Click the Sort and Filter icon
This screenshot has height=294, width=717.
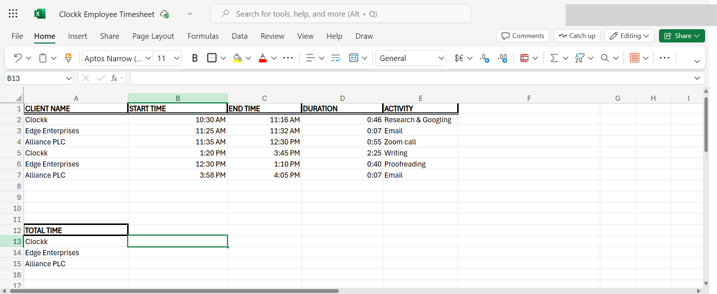click(580, 58)
